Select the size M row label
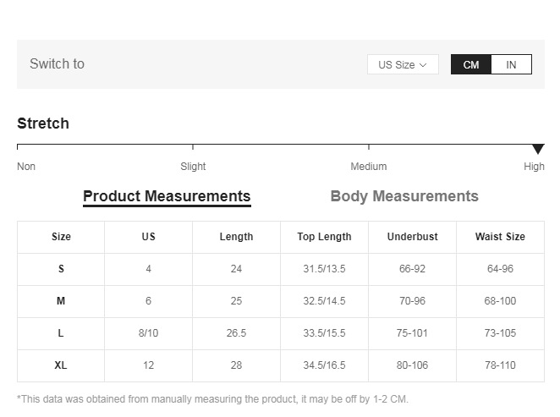The image size is (560, 417). click(61, 301)
